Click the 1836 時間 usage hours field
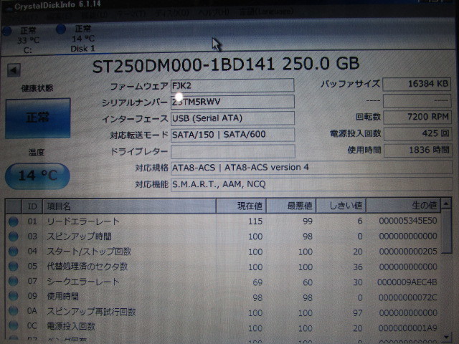 click(418, 150)
